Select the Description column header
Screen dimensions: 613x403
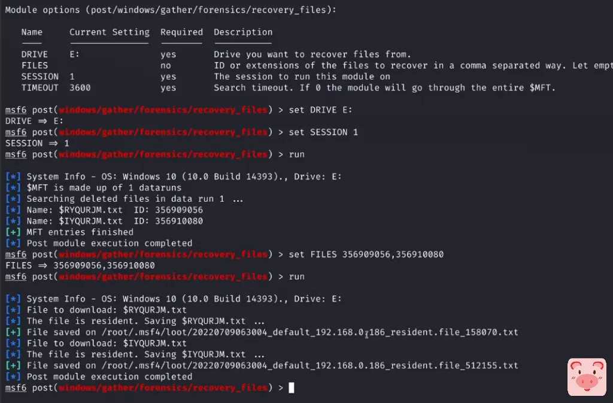click(x=243, y=32)
